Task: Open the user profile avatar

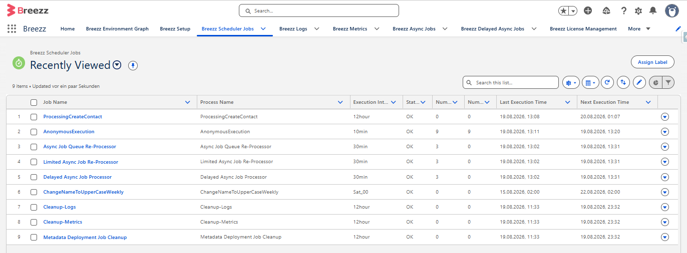Action: 672,10
